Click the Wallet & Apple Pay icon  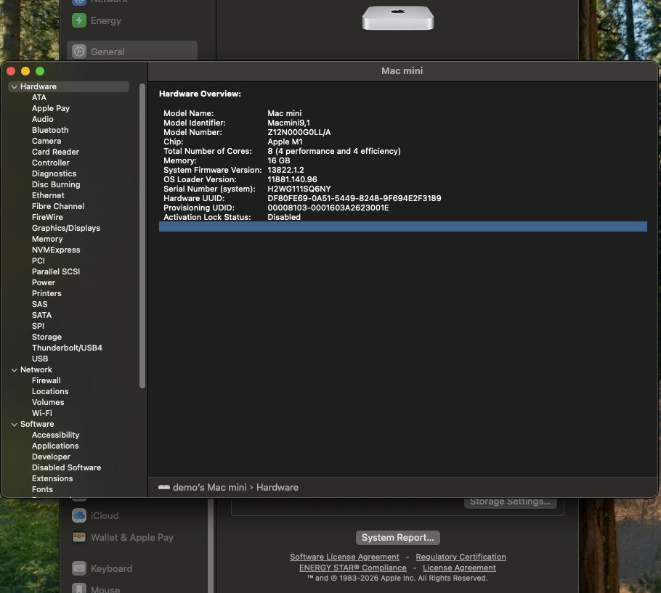(79, 538)
